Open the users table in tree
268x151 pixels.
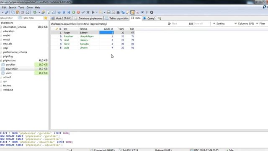(8, 73)
